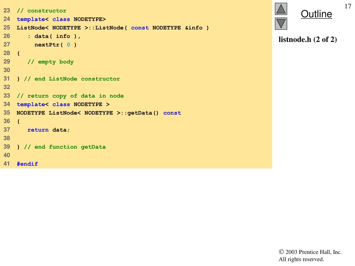Click line number 41

click(7, 163)
